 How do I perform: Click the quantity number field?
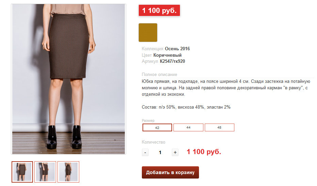[x=160, y=152]
